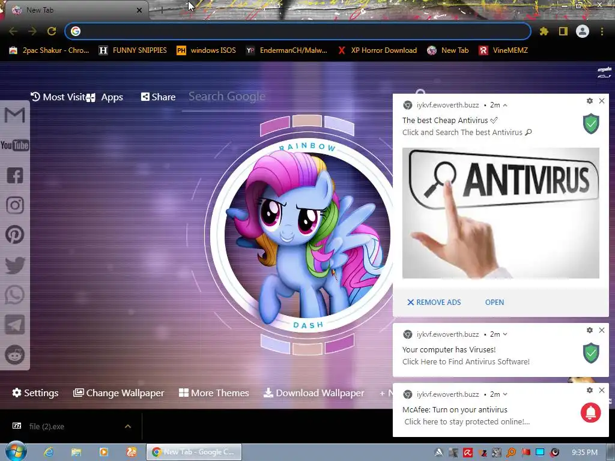Dismiss the Cheap Antivirus notification

(602, 101)
